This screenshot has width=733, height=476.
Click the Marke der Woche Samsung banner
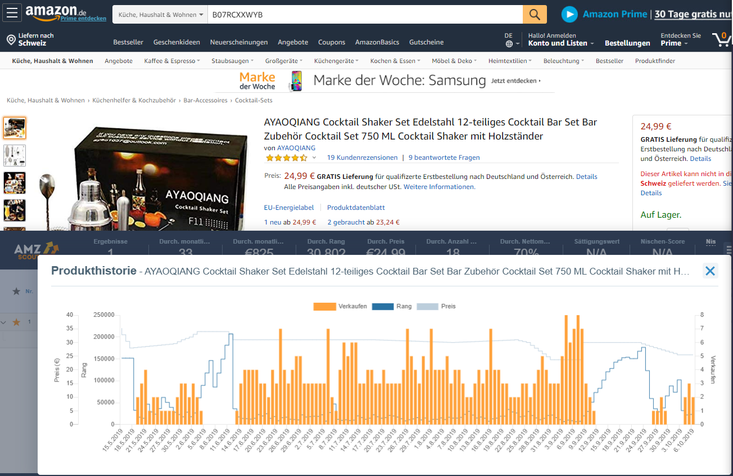[385, 81]
